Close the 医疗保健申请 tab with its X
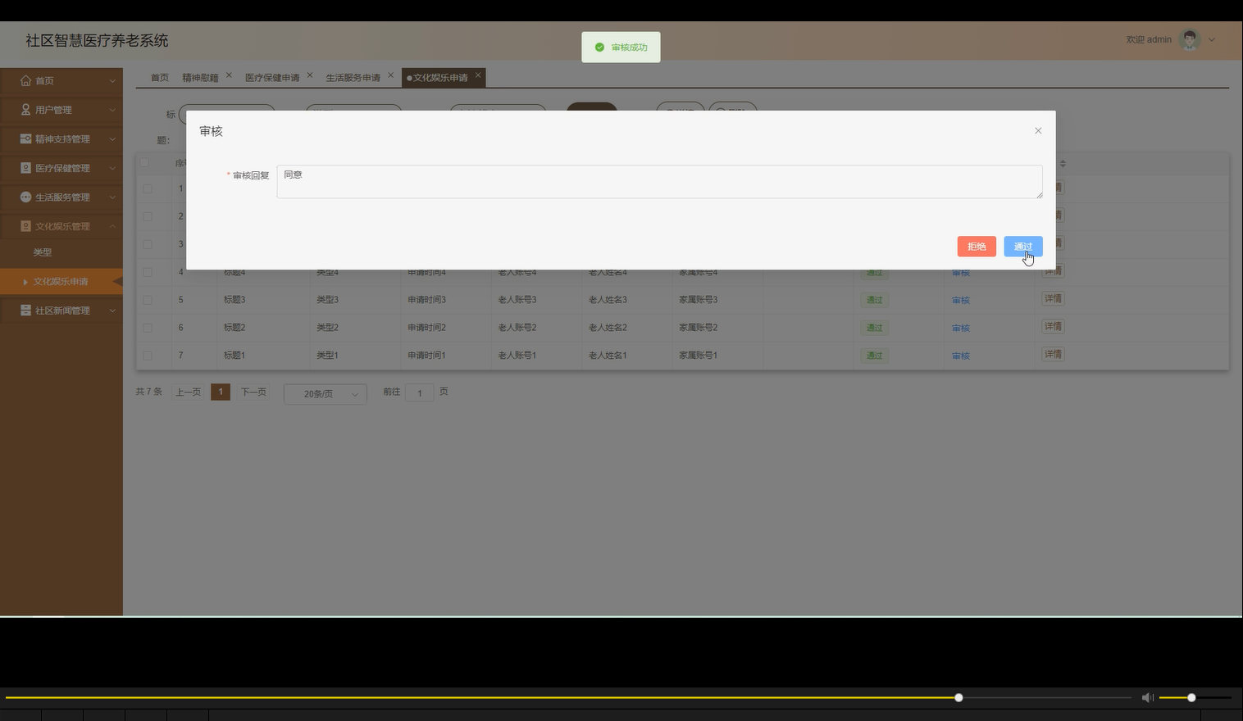Image resolution: width=1243 pixels, height=721 pixels. pyautogui.click(x=310, y=75)
